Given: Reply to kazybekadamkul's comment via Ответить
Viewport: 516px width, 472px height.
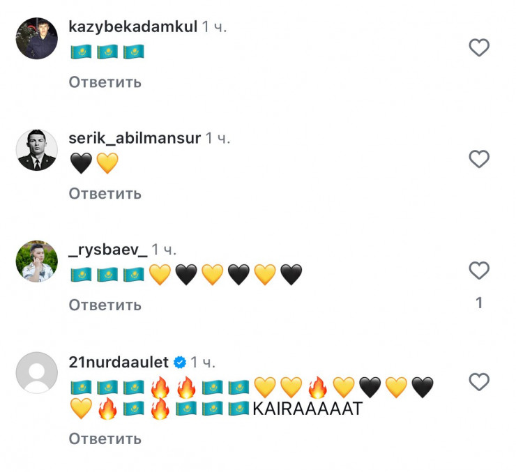Looking at the screenshot, I should (x=105, y=82).
